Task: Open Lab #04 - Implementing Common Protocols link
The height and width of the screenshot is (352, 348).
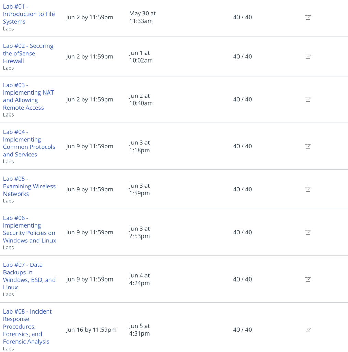Action: point(29,143)
